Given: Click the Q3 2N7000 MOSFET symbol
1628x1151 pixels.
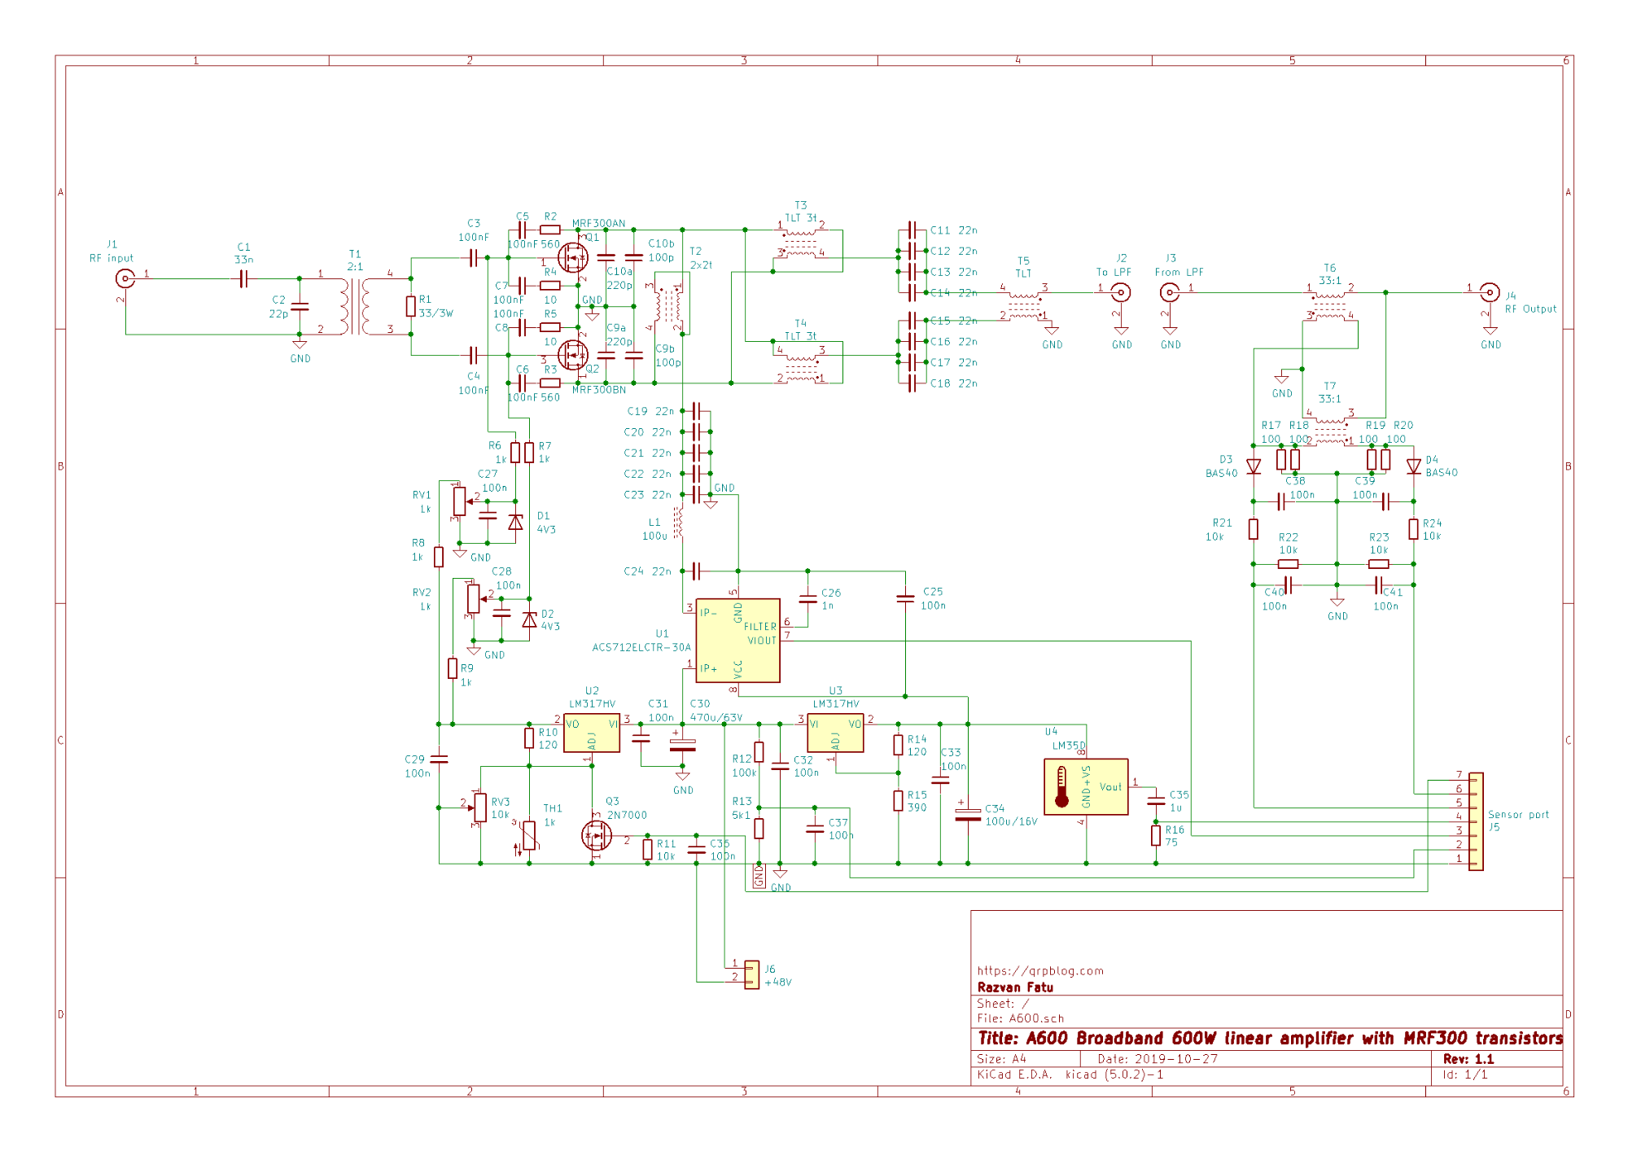Looking at the screenshot, I should point(596,835).
